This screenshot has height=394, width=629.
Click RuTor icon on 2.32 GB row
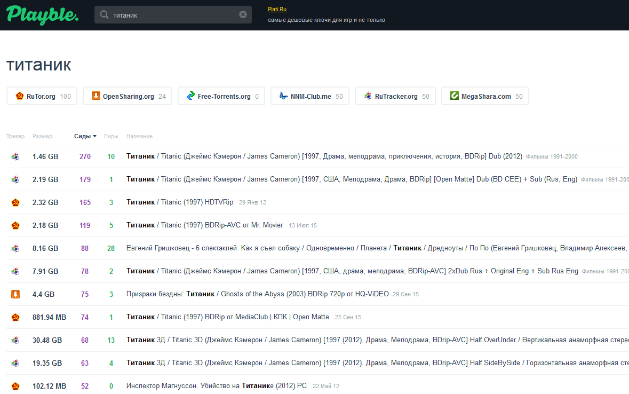click(x=15, y=203)
